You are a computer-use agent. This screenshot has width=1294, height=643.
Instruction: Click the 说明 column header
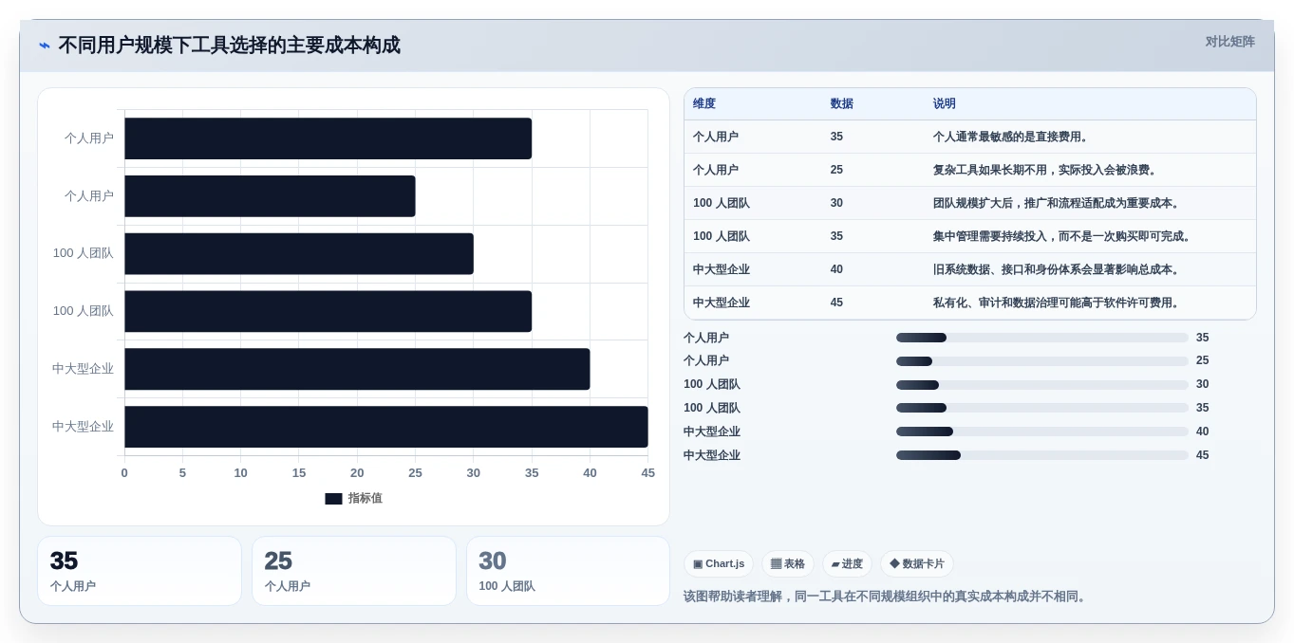(945, 104)
